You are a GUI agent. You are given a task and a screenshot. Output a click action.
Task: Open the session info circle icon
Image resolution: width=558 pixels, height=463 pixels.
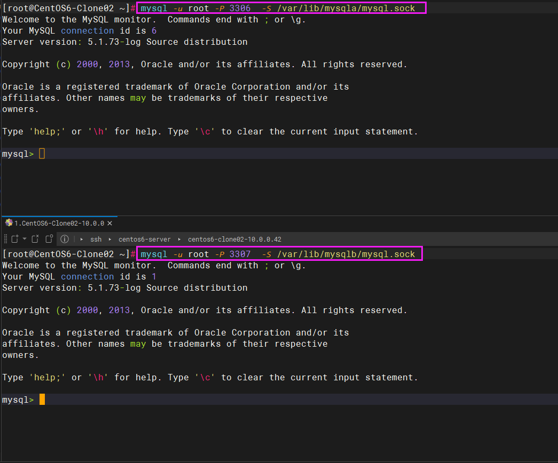pyautogui.click(x=65, y=239)
